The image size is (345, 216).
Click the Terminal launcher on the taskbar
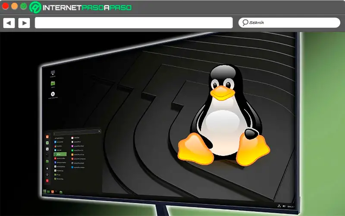(x=56, y=191)
